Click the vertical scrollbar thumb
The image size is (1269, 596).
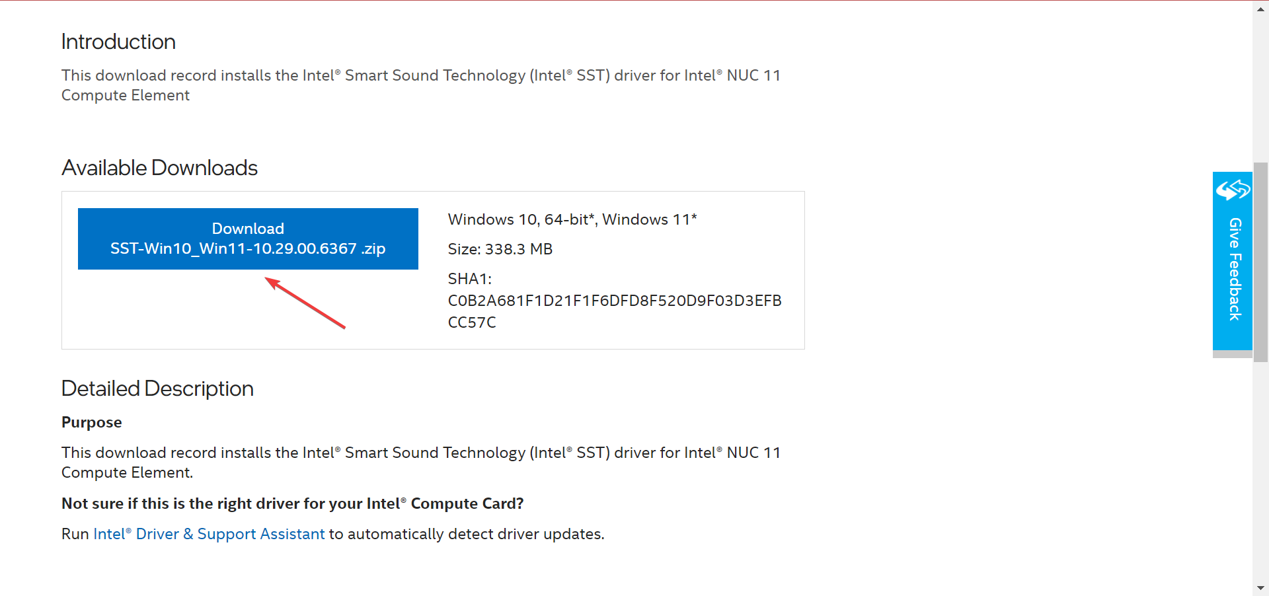pos(1260,262)
